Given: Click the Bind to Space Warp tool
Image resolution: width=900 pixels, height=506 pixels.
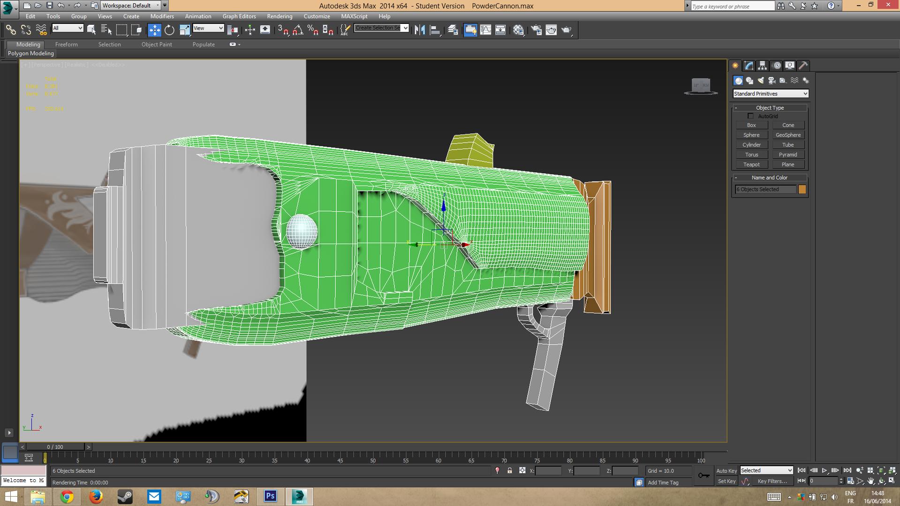Looking at the screenshot, I should 41,30.
